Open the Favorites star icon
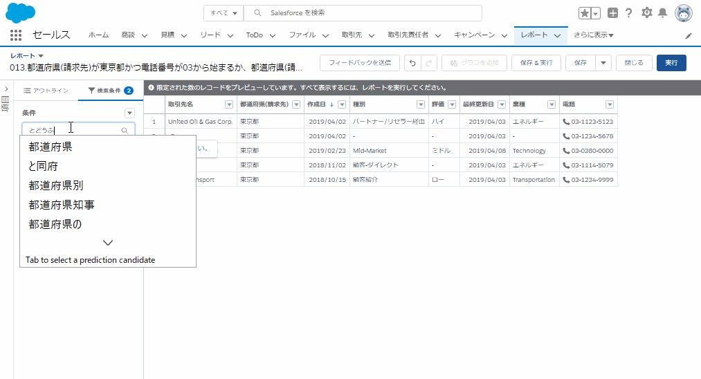 click(x=584, y=13)
